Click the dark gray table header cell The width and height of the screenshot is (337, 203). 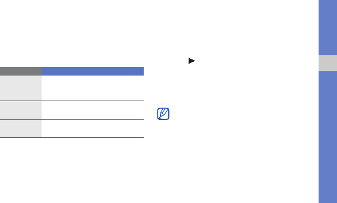pos(21,71)
